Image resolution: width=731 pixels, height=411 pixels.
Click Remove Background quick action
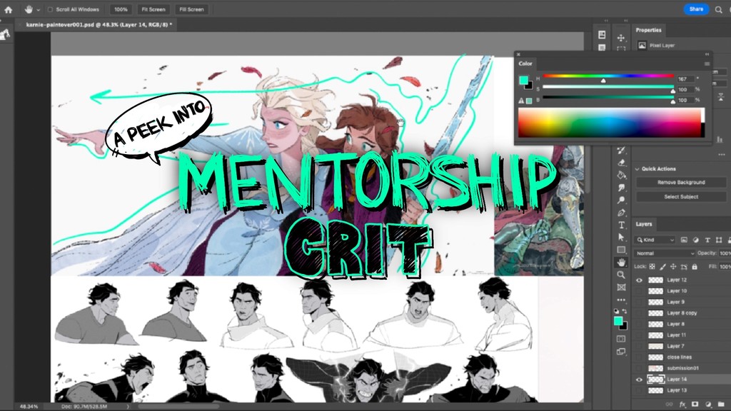pos(681,182)
